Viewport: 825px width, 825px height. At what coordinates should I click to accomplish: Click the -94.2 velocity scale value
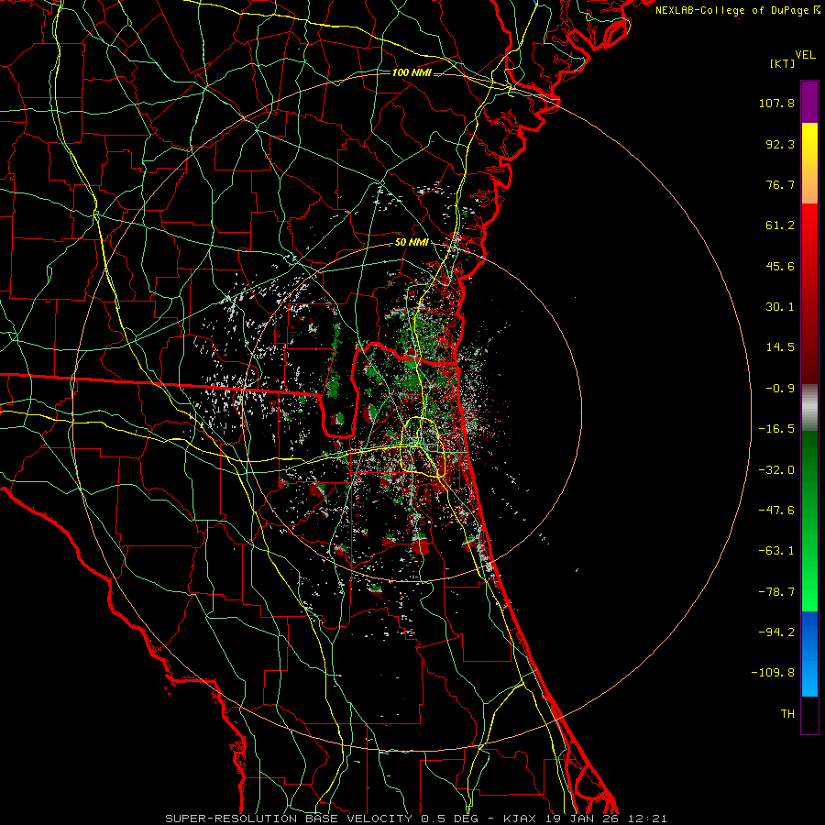click(776, 632)
